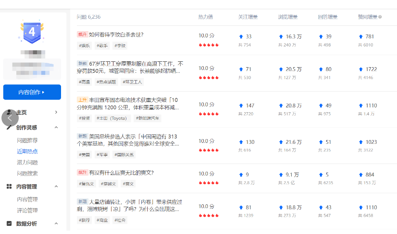This screenshot has height=234, width=397.
Task: Click the level 4 creator badge
Action: (x=32, y=32)
